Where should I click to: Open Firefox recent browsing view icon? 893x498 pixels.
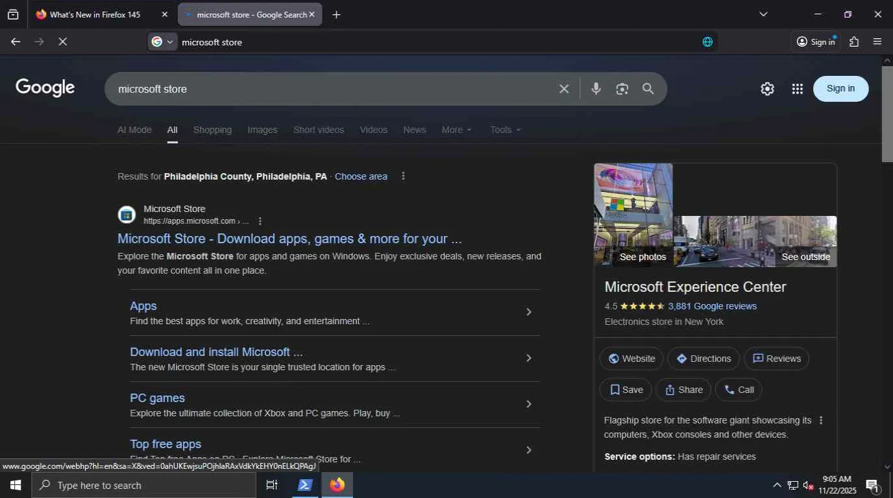pyautogui.click(x=13, y=14)
